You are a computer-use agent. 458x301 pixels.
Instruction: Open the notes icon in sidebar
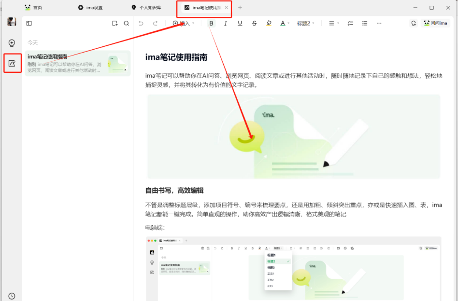click(12, 63)
